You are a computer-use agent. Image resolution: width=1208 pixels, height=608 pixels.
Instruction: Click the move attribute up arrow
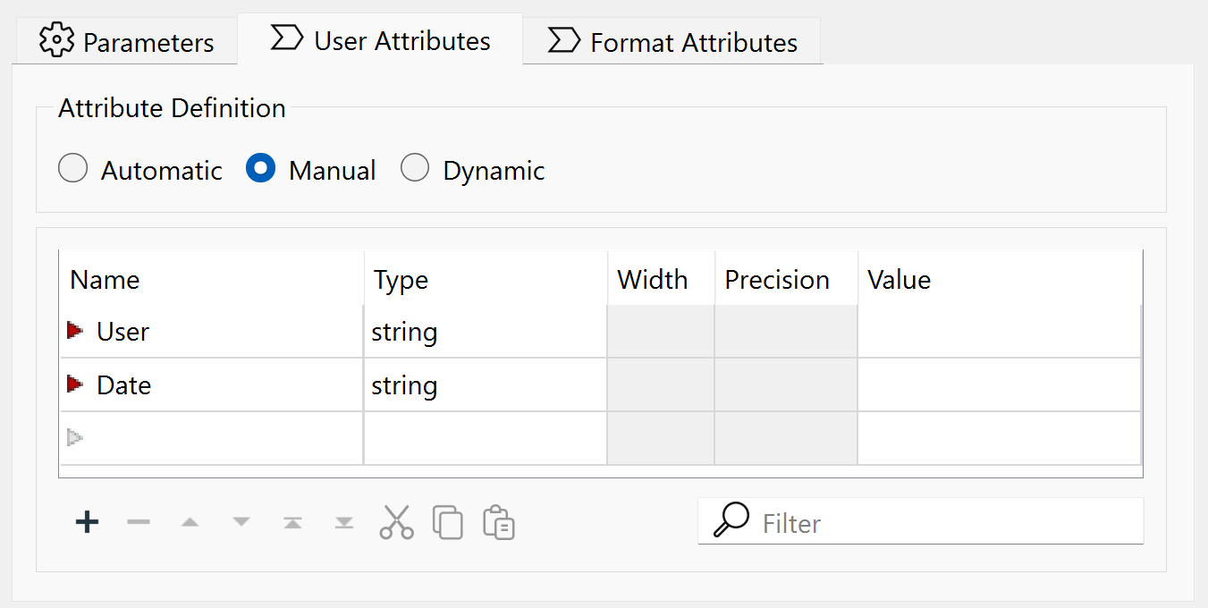(190, 522)
